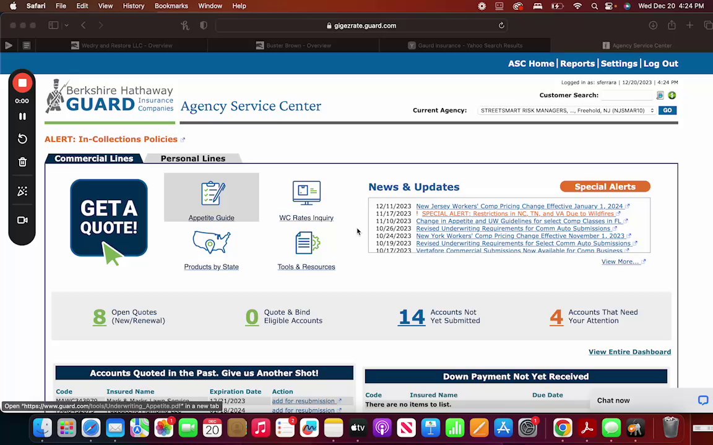Switch to Buster Brown - Overview tab
The image size is (713, 445).
pos(293,45)
